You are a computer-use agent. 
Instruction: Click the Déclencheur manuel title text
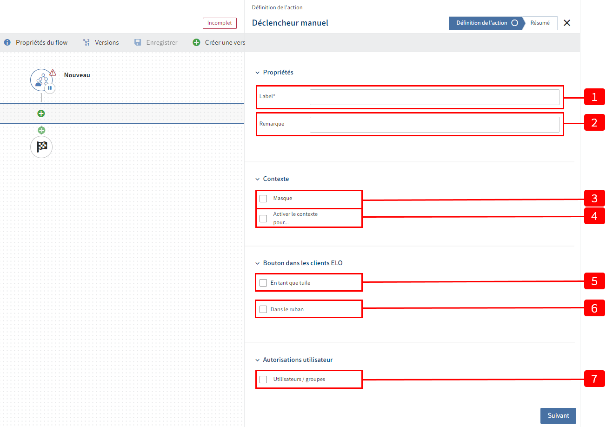pyautogui.click(x=290, y=23)
